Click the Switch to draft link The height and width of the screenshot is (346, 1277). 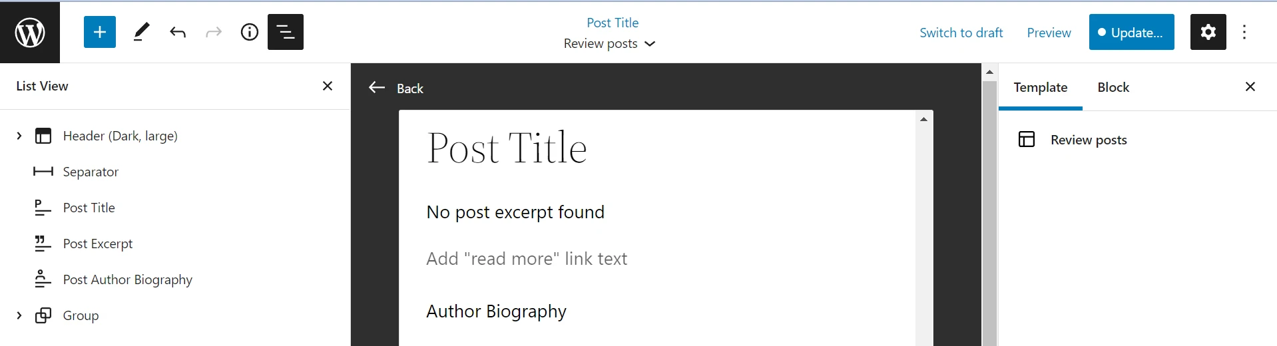(x=961, y=33)
